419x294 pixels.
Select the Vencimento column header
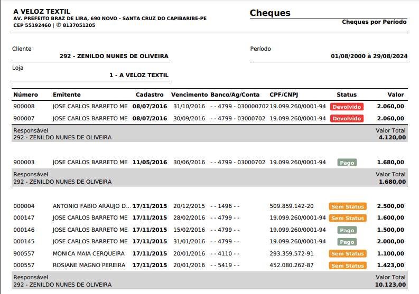(189, 95)
